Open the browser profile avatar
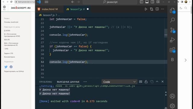193x109 pixels. (x=186, y=2)
